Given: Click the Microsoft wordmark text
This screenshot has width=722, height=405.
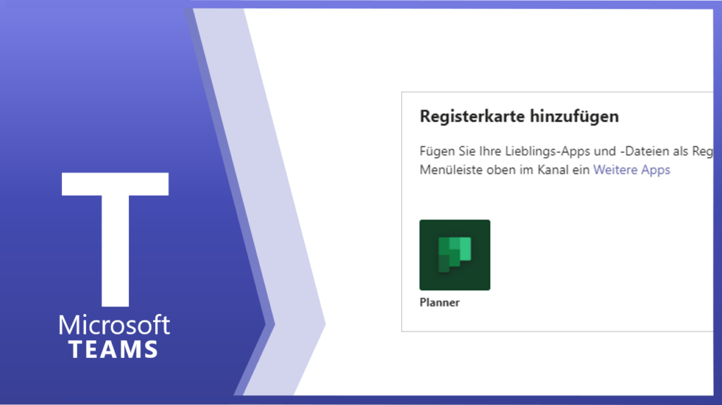Looking at the screenshot, I should pyautogui.click(x=114, y=325).
